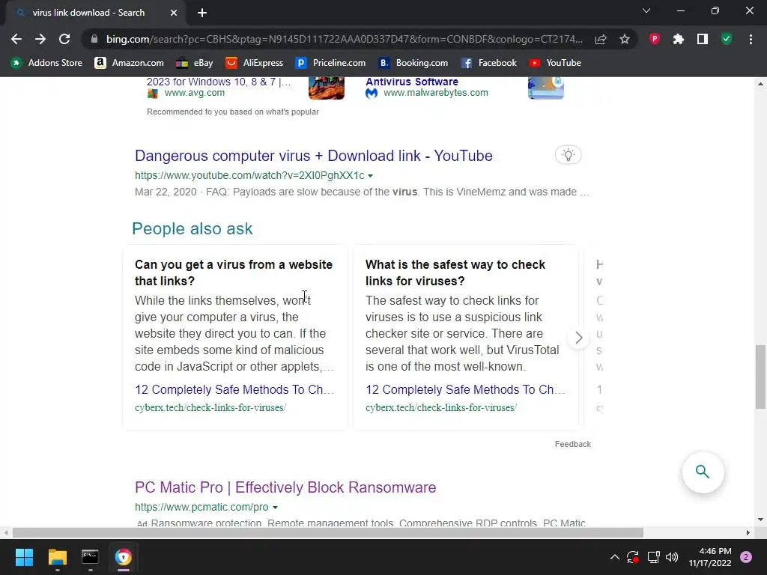Screen dimensions: 767x575
Task: Open Windows Start menu
Action: (x=24, y=557)
